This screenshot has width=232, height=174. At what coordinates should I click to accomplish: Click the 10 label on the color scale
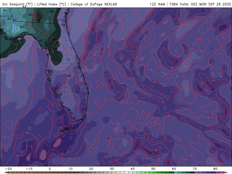click(x=70, y=169)
